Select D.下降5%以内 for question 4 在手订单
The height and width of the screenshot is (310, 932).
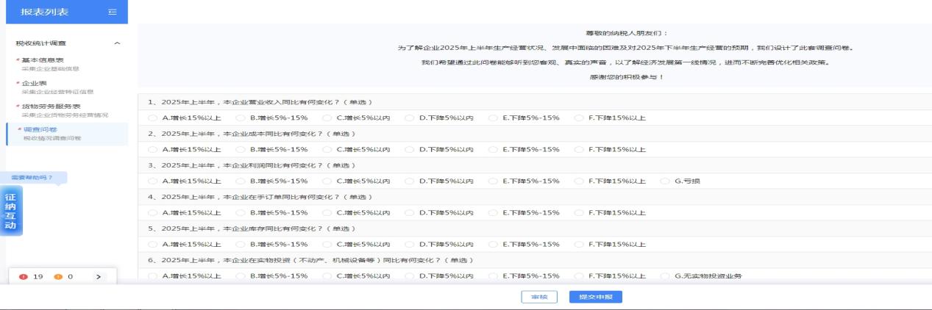coord(409,212)
